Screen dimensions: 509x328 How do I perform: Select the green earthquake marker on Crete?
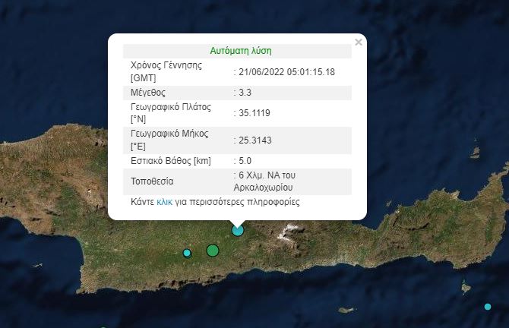click(213, 251)
